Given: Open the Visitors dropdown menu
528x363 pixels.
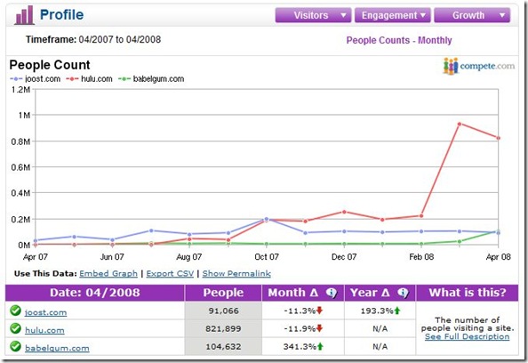Looking at the screenshot, I should [313, 15].
